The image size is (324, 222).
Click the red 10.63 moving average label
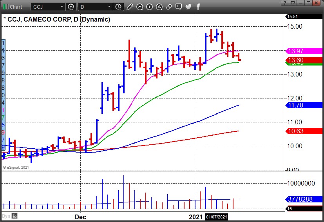click(x=304, y=131)
